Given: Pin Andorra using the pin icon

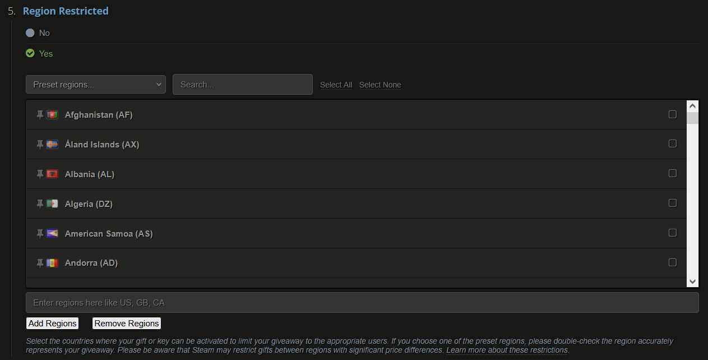Looking at the screenshot, I should (x=40, y=263).
